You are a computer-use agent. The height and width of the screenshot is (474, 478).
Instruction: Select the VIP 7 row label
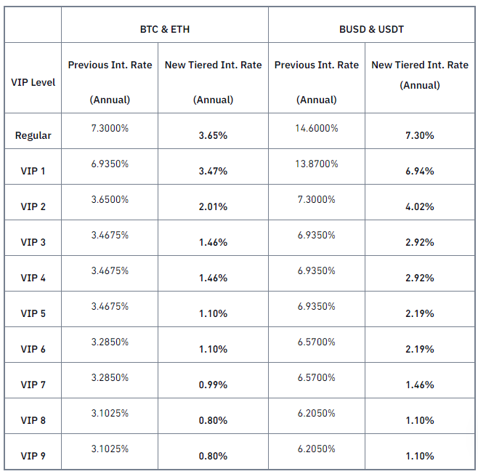[33, 385]
